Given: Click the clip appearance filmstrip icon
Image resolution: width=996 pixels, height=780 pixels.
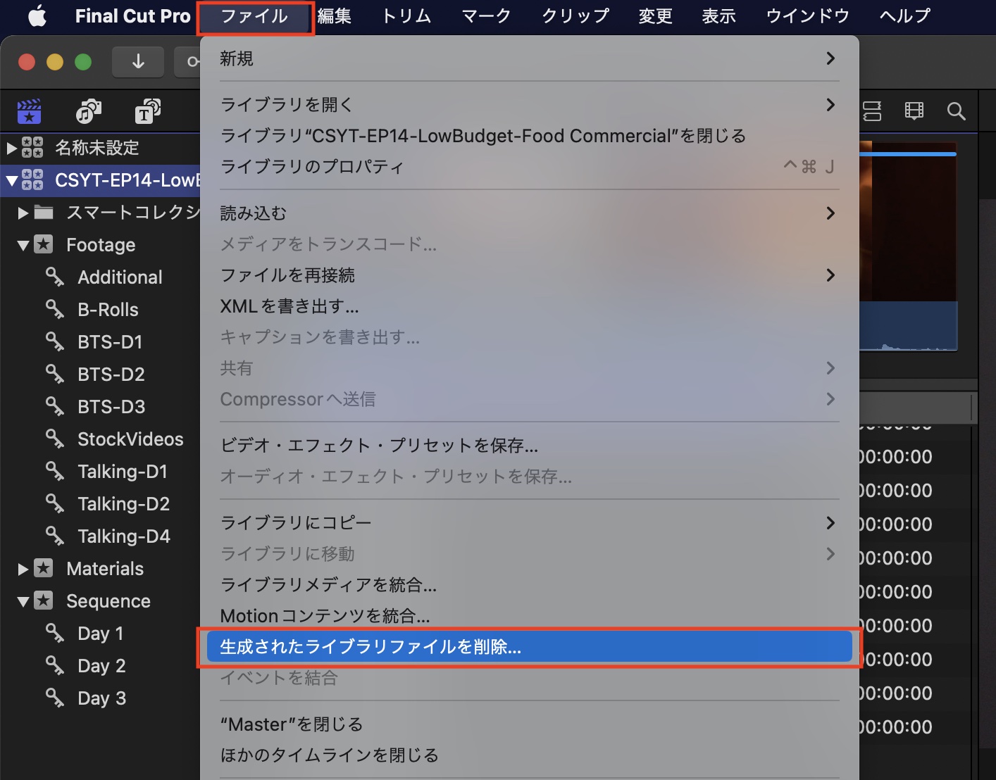Looking at the screenshot, I should (x=914, y=111).
